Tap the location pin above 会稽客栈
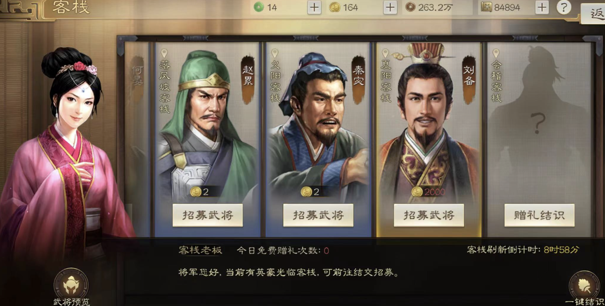Screen dimensions: 605x306 496,53
